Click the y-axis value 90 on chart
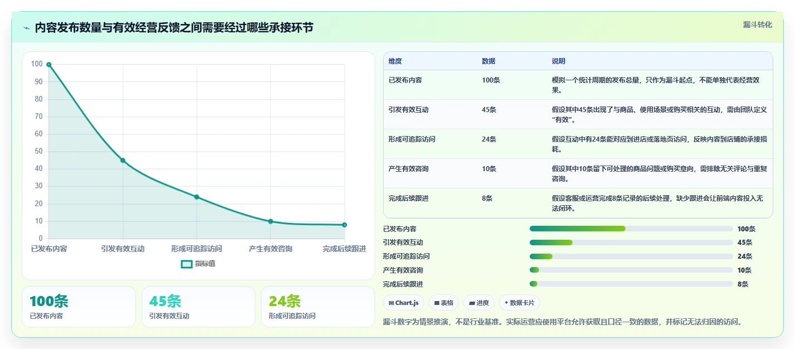Image resolution: width=795 pixels, height=349 pixels. click(38, 81)
